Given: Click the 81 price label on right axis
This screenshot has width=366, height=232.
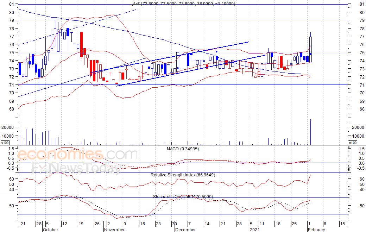Looking at the screenshot, I should pos(362,4).
